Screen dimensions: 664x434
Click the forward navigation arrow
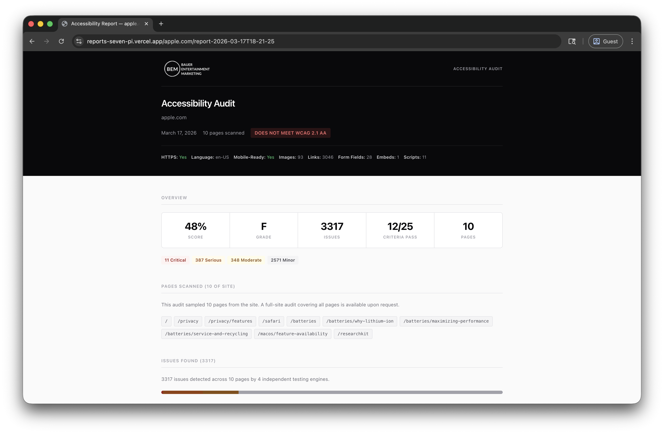click(x=46, y=41)
